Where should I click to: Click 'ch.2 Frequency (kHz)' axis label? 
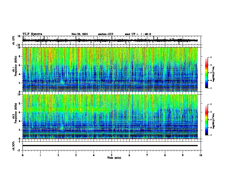coord(15,113)
